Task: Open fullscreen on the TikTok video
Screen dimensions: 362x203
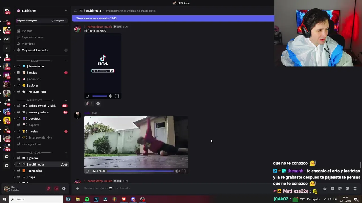Action: click(117, 96)
